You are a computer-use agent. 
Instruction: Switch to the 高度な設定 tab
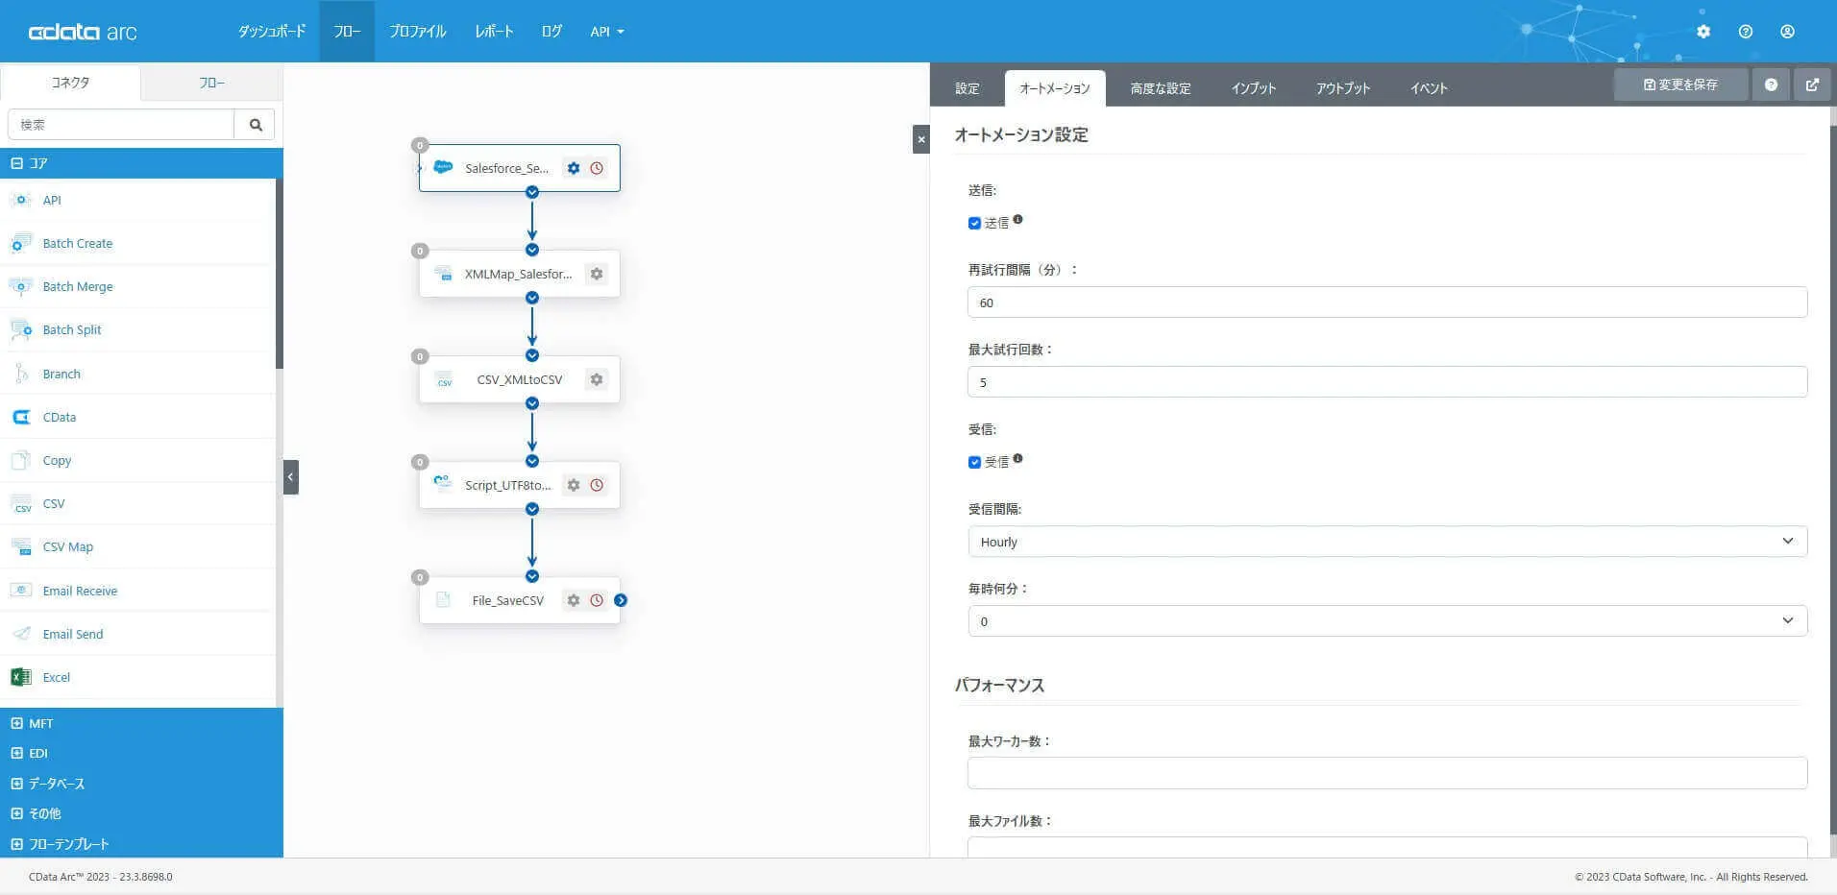[1161, 88]
